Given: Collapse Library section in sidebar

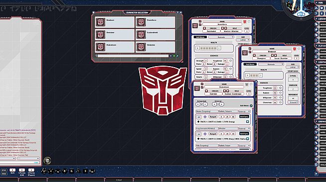Looking at the screenshot, I should pyautogui.click(x=317, y=19).
